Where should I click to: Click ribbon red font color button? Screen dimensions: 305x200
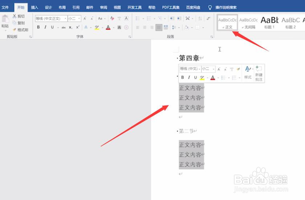[108, 28]
